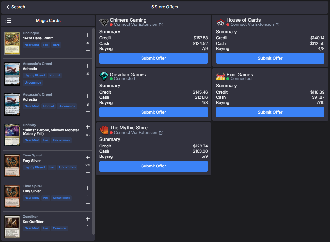Decrease quantity of "Ach! Hans, Run!" card

coord(88,50)
